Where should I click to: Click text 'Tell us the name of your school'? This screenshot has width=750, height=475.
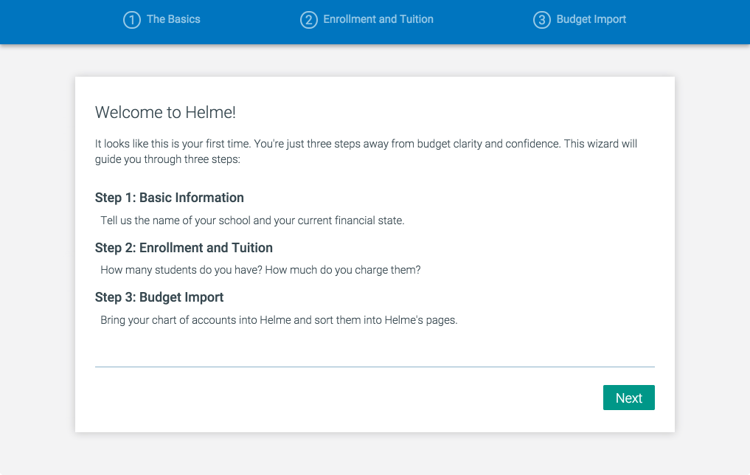[x=175, y=221]
